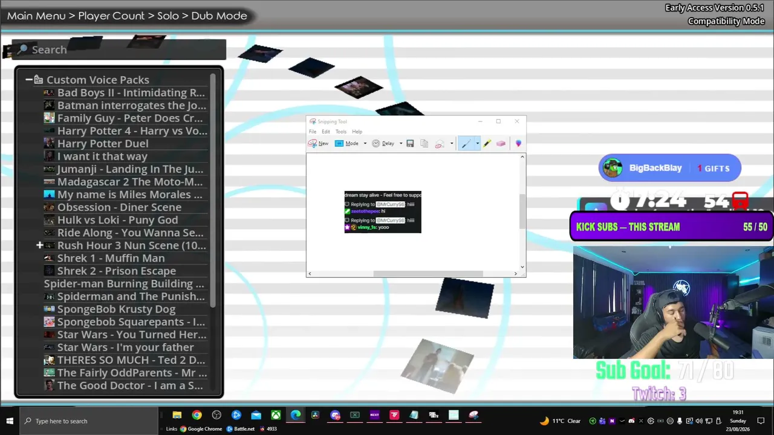The image size is (774, 435).
Task: Open the Help menu in Snipping Tool
Action: 357,132
